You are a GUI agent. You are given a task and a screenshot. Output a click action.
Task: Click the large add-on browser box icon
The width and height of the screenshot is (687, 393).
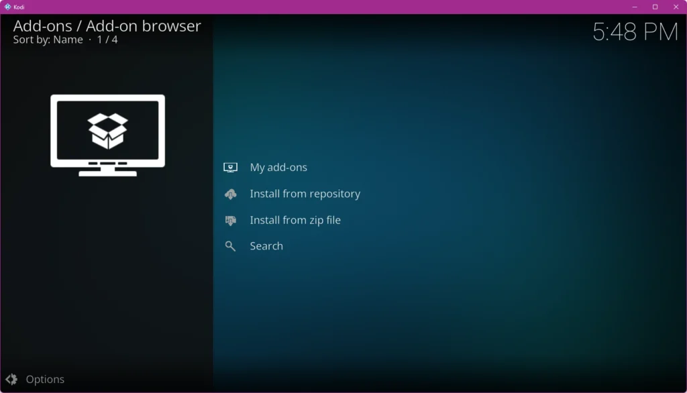108,135
